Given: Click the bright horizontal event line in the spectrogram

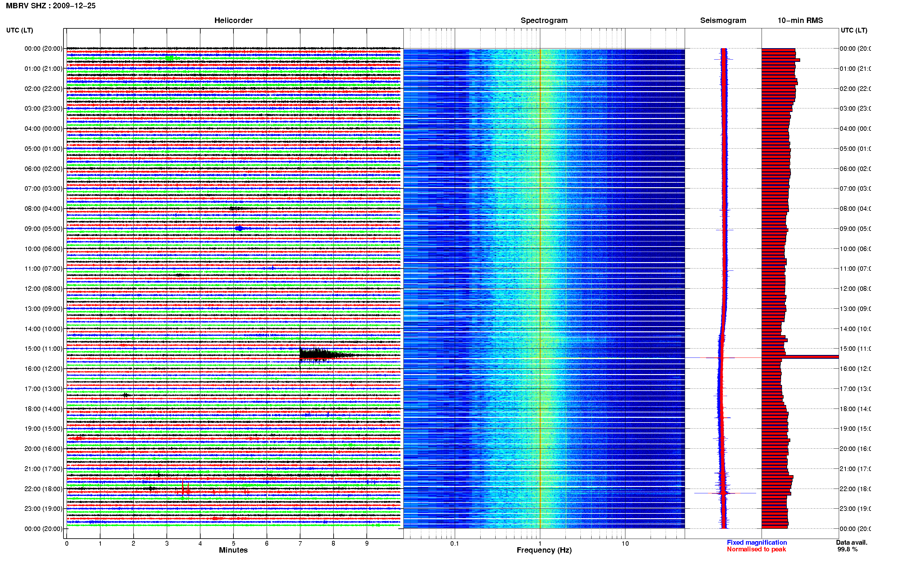Looking at the screenshot, I should (544, 358).
